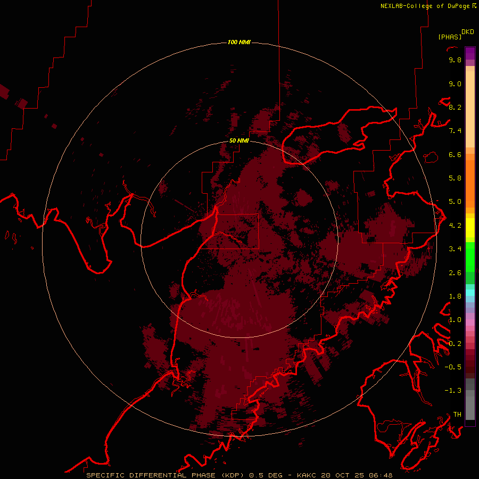Click the 20 OCT 25 date text
479x479 pixels.
pos(342,475)
